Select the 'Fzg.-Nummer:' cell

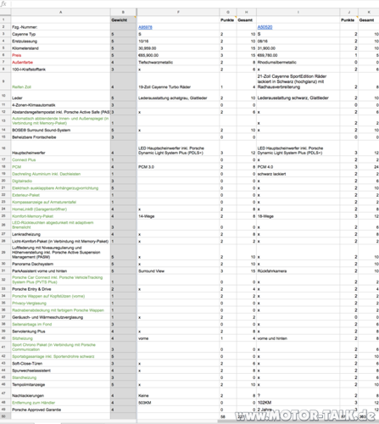pyautogui.click(x=60, y=27)
